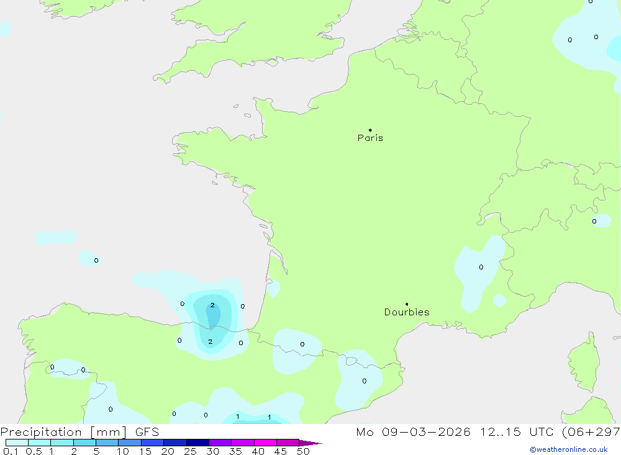Click the purple arrow tip above 50 on legend
The width and height of the screenshot is (621, 455).
point(310,443)
